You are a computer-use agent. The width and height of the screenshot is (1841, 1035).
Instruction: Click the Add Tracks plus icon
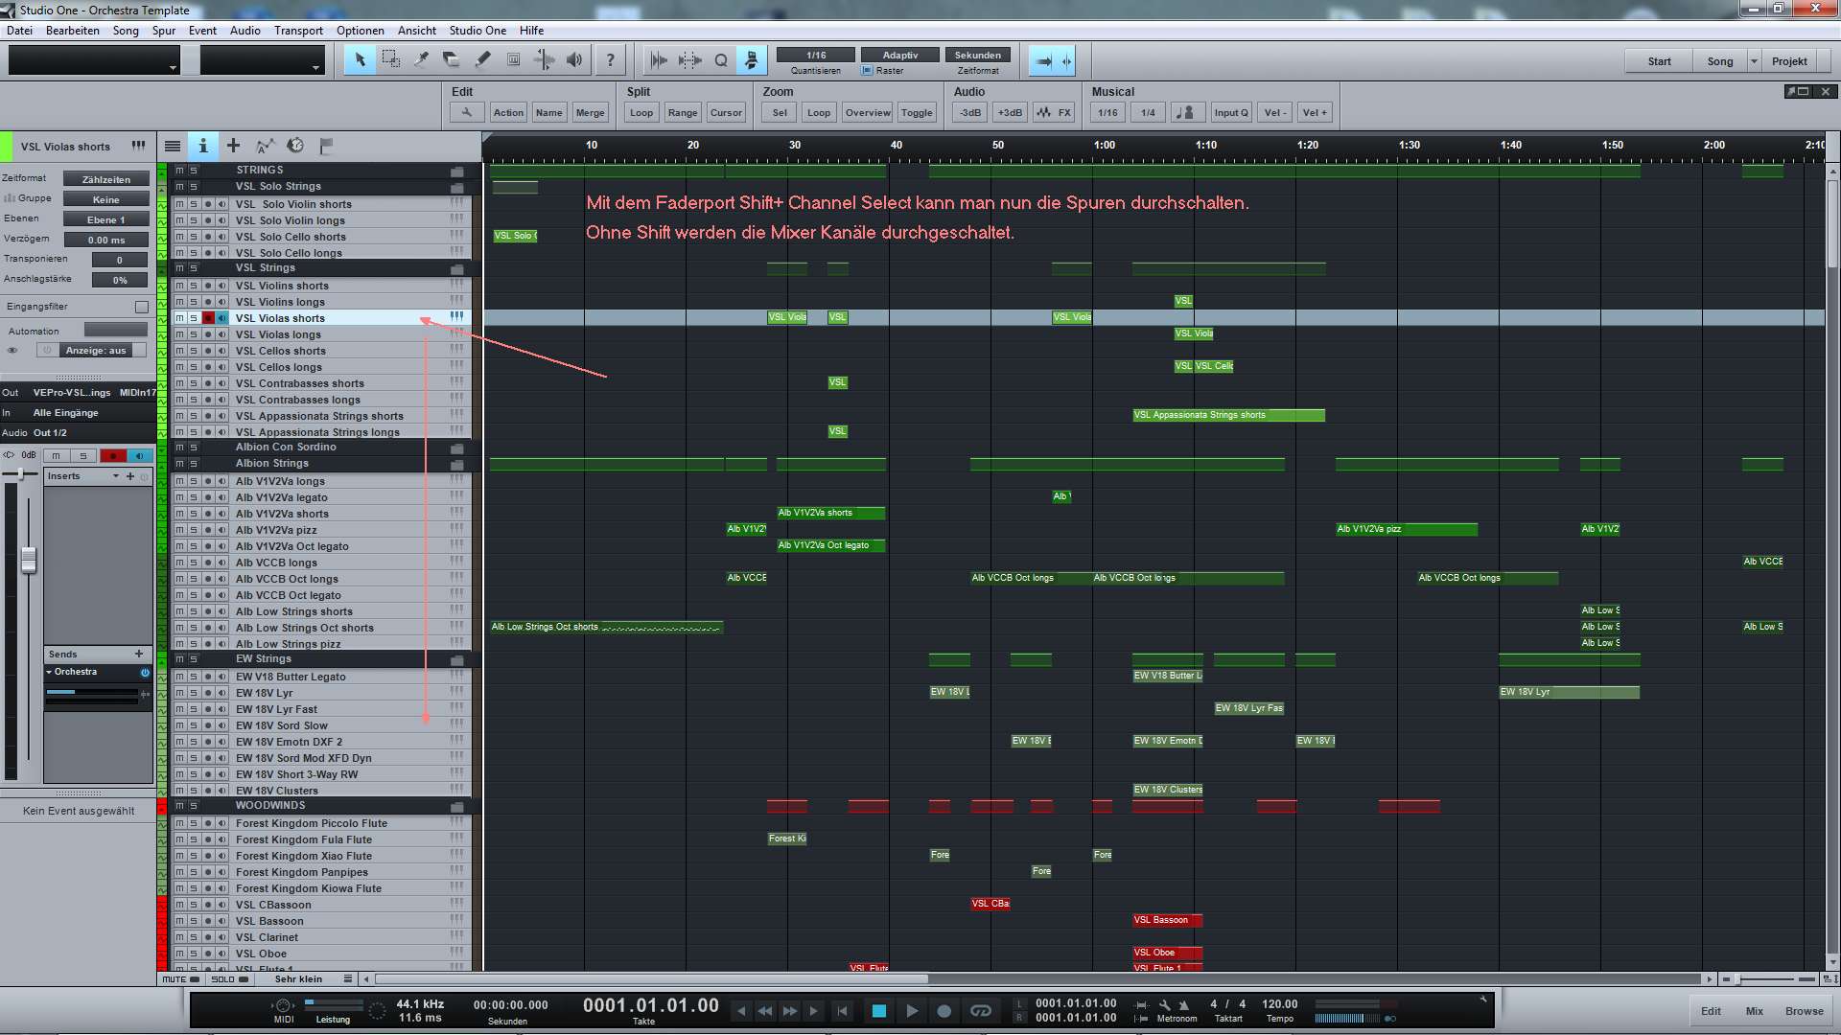(233, 146)
